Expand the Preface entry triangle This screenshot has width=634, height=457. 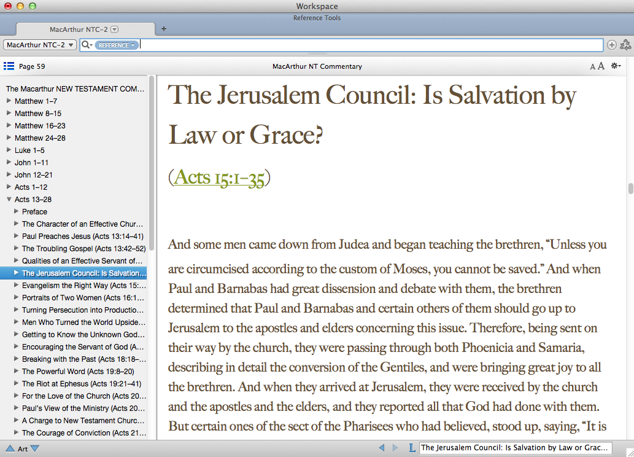16,211
